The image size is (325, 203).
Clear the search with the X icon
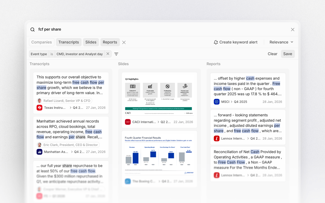[292, 29]
